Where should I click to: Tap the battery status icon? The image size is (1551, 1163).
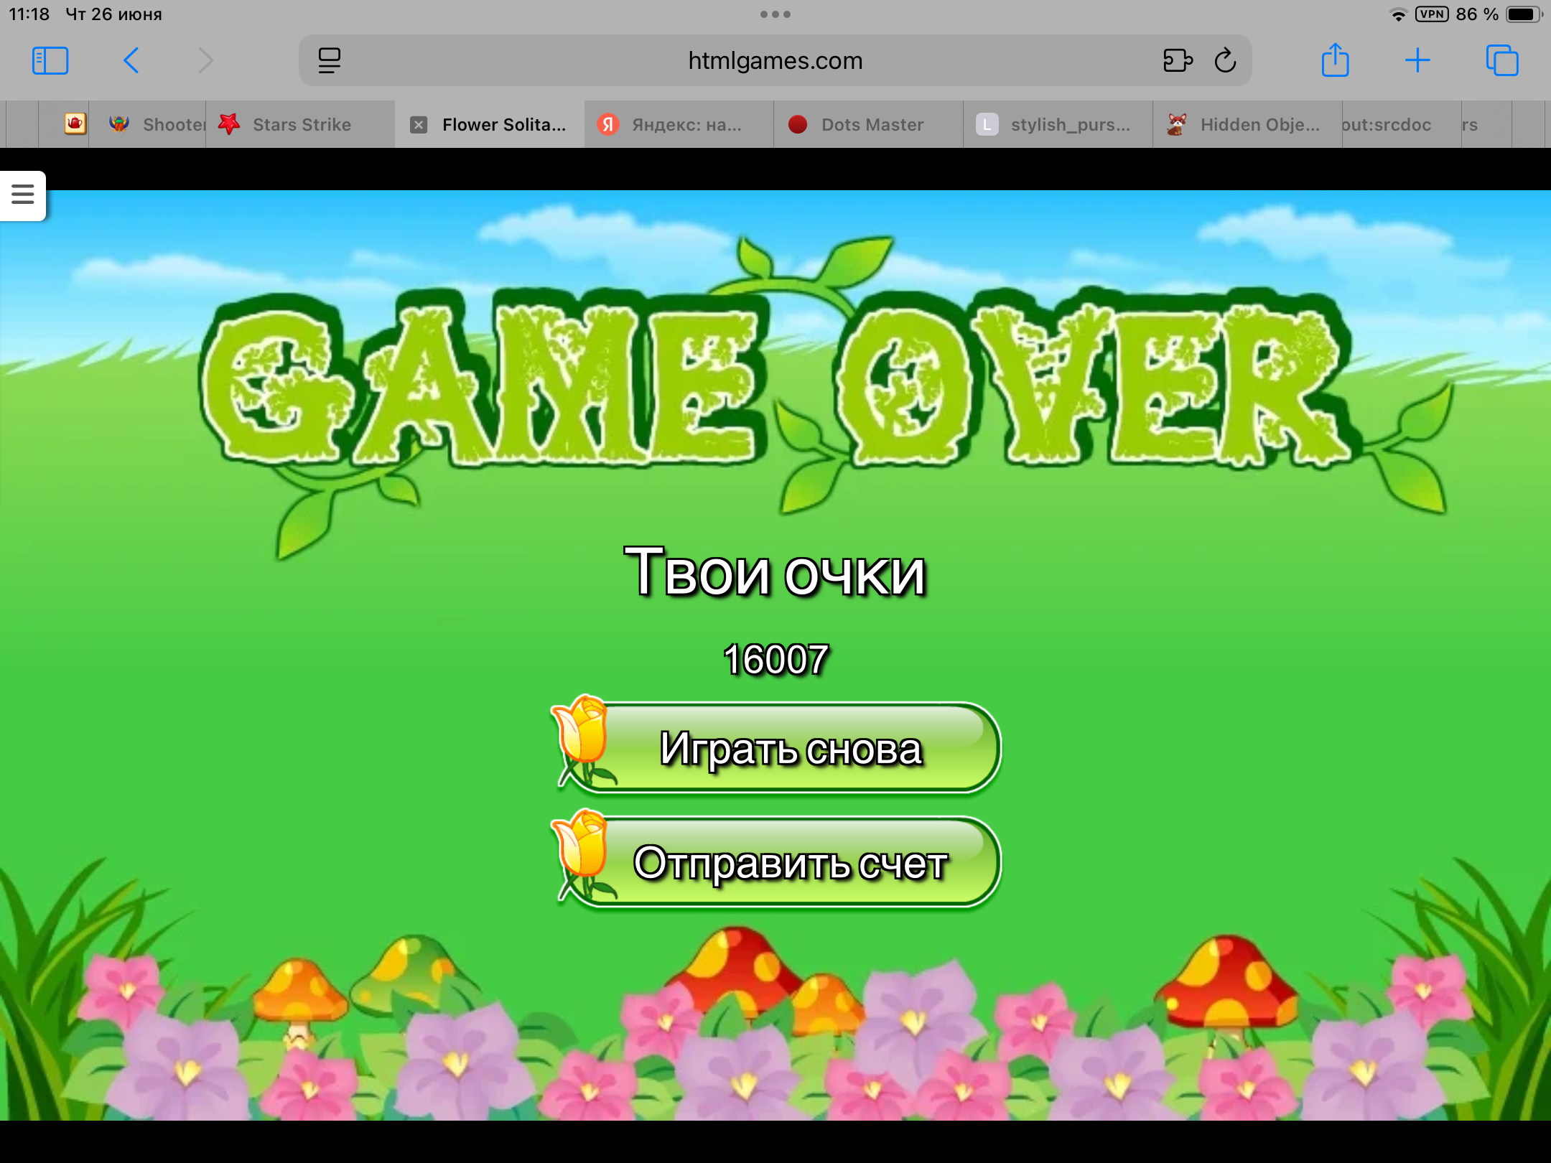[x=1524, y=14]
